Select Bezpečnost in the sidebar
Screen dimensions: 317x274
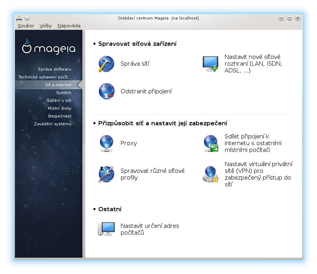[60, 116]
